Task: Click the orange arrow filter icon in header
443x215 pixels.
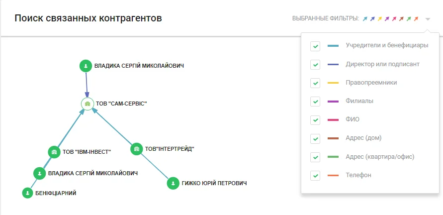Action: pos(416,19)
